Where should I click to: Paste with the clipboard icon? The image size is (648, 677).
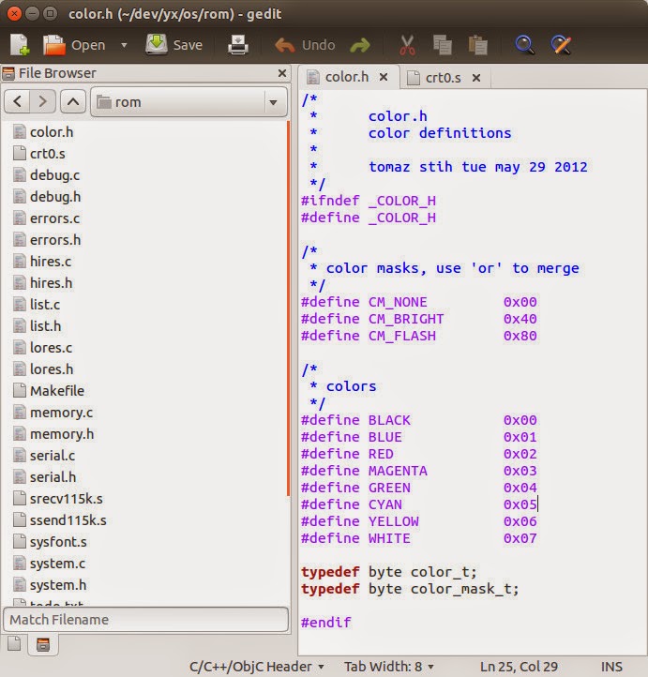point(478,45)
